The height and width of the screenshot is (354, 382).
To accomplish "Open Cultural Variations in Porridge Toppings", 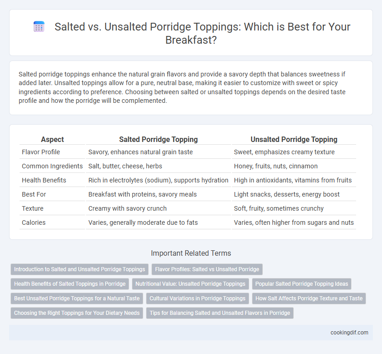I will [197, 298].
